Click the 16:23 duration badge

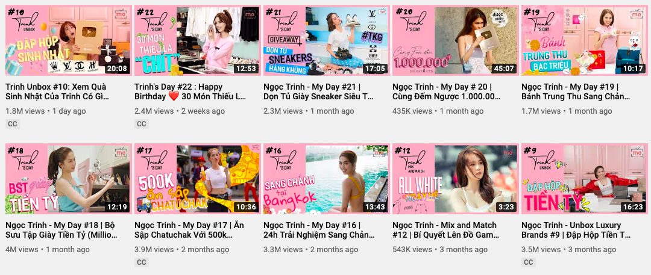click(x=633, y=207)
